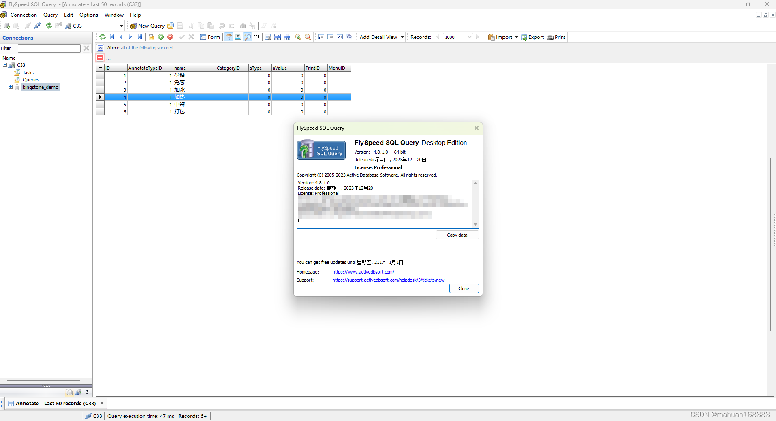Screen dimensions: 776x421
Task: Open the Connection menu
Action: (x=24, y=15)
